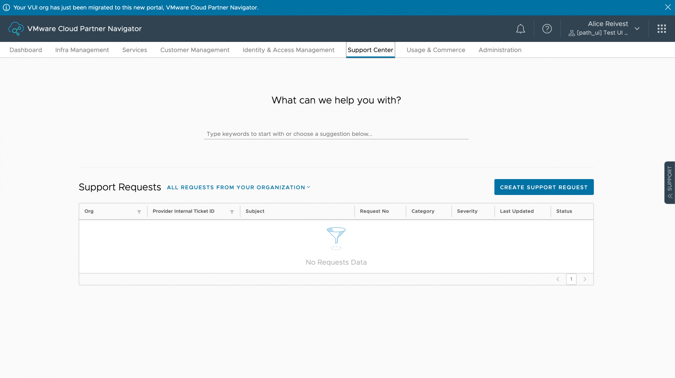This screenshot has width=675, height=378.
Task: Select the Identity & Access Management tab
Action: 288,50
